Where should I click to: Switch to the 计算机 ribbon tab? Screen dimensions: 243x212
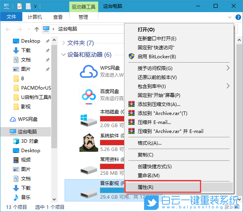coord(35,17)
